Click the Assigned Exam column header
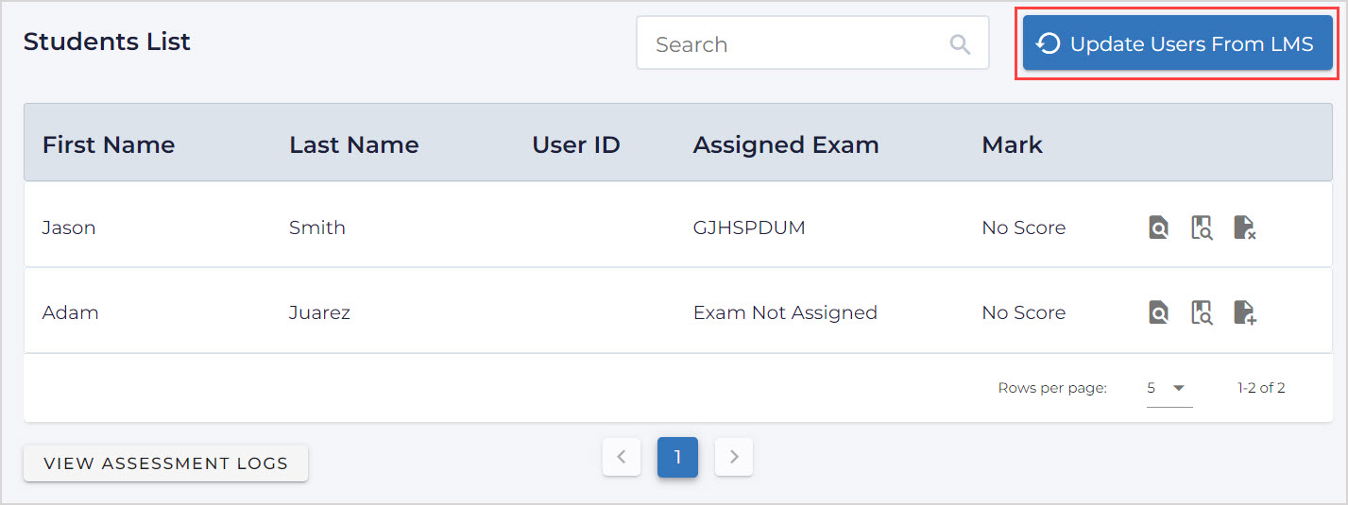 785,144
